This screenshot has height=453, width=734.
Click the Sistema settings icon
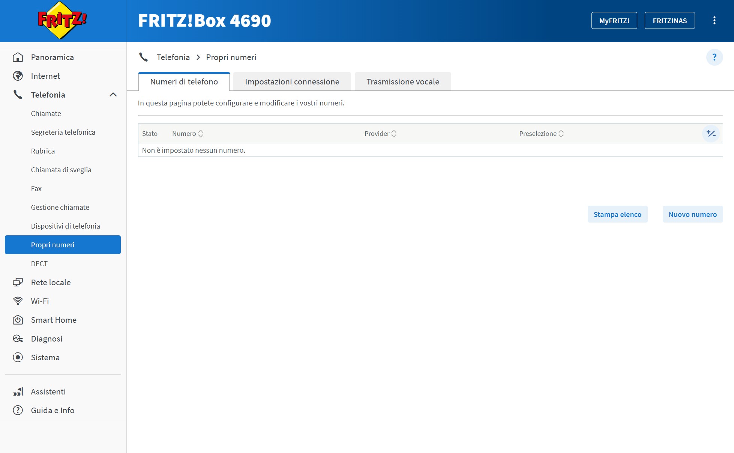pyautogui.click(x=18, y=357)
